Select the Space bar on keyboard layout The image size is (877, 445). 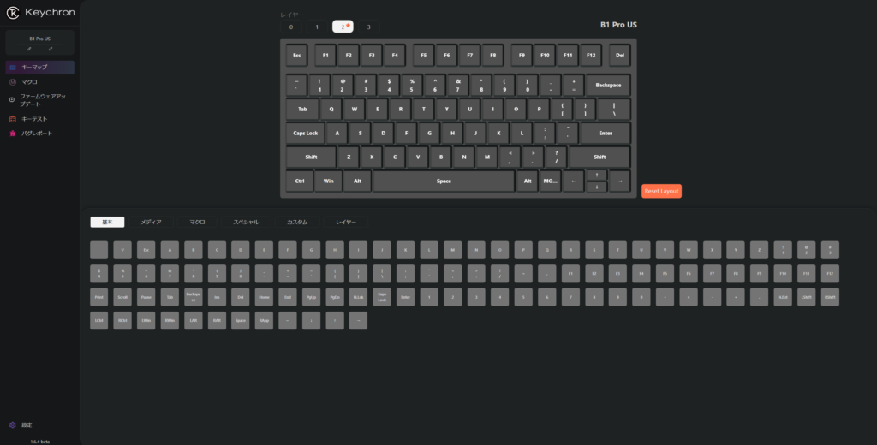(x=444, y=181)
